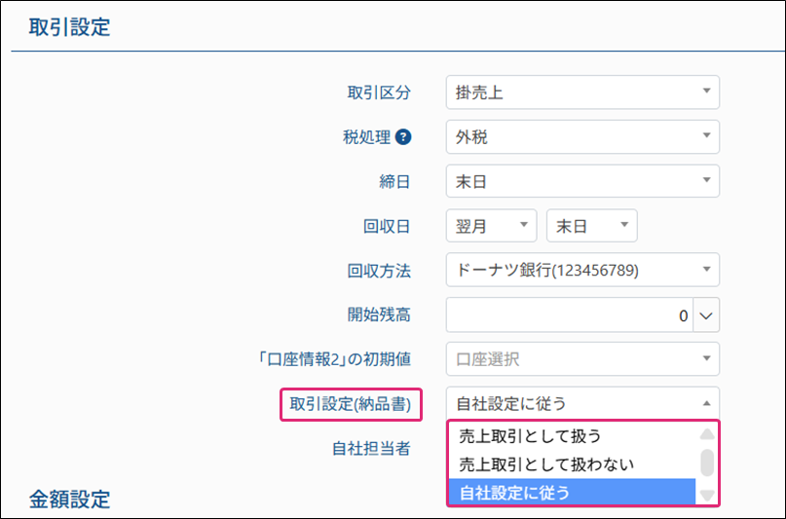Screen dimensions: 786x519
Task: Click the option list's scroll up arrow
Action: point(707,433)
